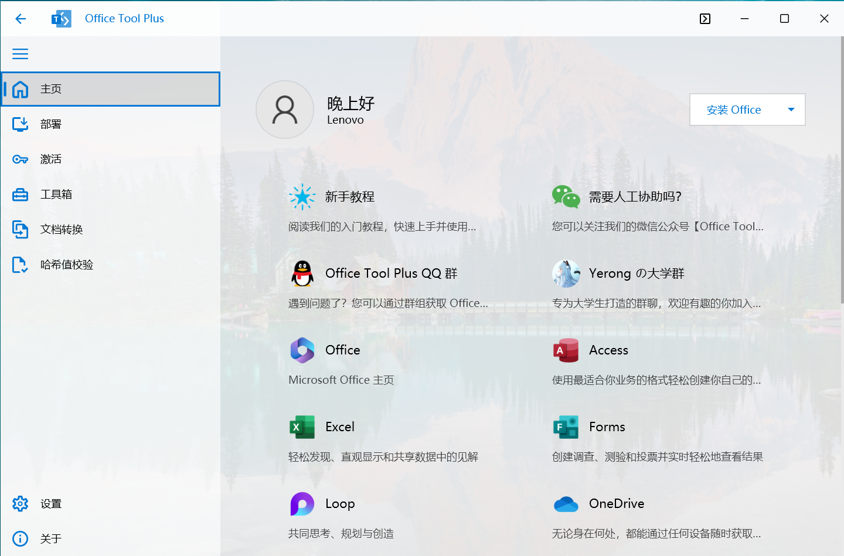Click the Office Tool Plus title text
844x556 pixels.
pos(124,19)
